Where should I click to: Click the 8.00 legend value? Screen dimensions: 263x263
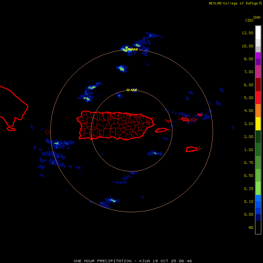coord(249,59)
